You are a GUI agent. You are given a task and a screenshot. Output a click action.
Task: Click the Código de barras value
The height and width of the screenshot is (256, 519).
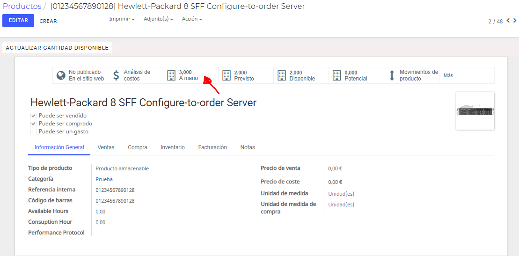coord(115,201)
